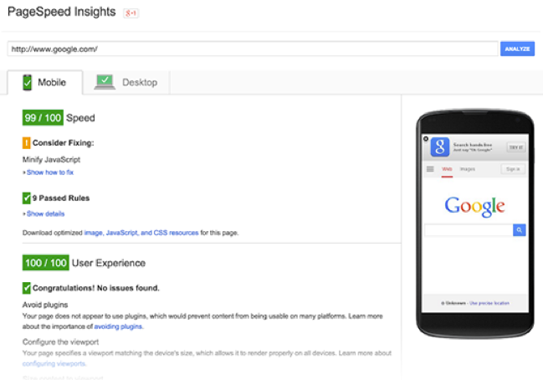Open the configuring viewports link
Viewport: 543px width, 380px height.
click(54, 364)
